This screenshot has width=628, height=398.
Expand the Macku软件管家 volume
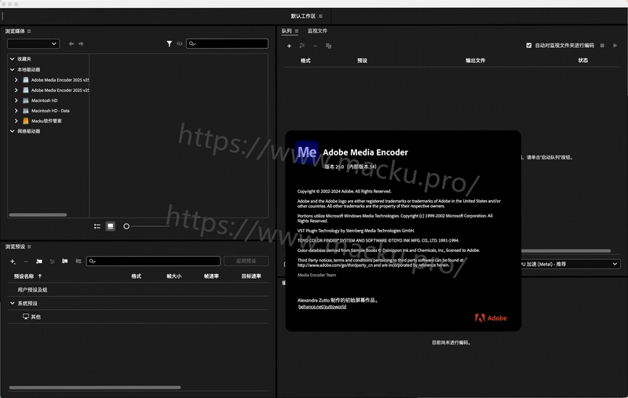[x=16, y=121]
